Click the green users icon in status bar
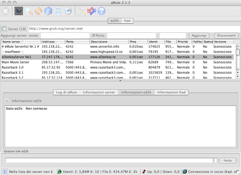Screen dimensions: 241x175 (60, 172)
